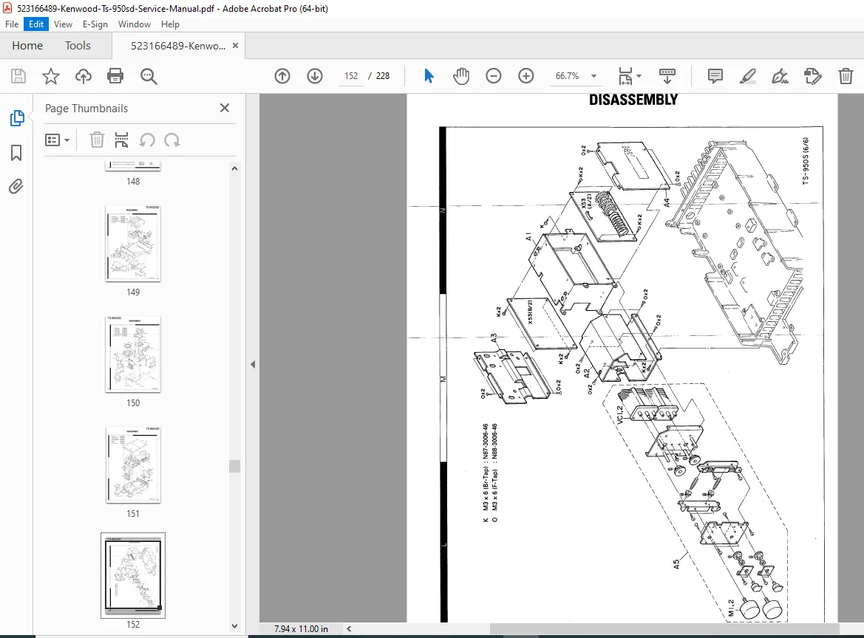Viewport: 864px width, 638px height.
Task: Go to next page arrow
Action: tap(315, 76)
